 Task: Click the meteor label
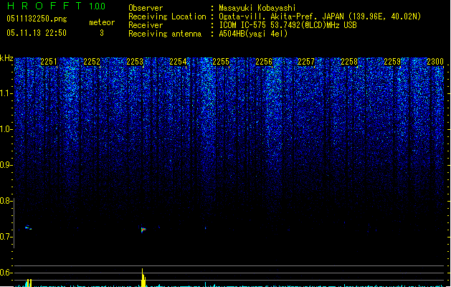102,22
